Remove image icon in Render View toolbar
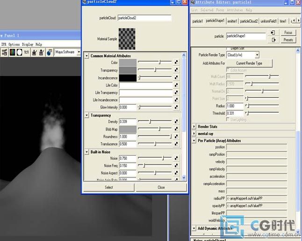302x241 pixels. (x=42, y=52)
